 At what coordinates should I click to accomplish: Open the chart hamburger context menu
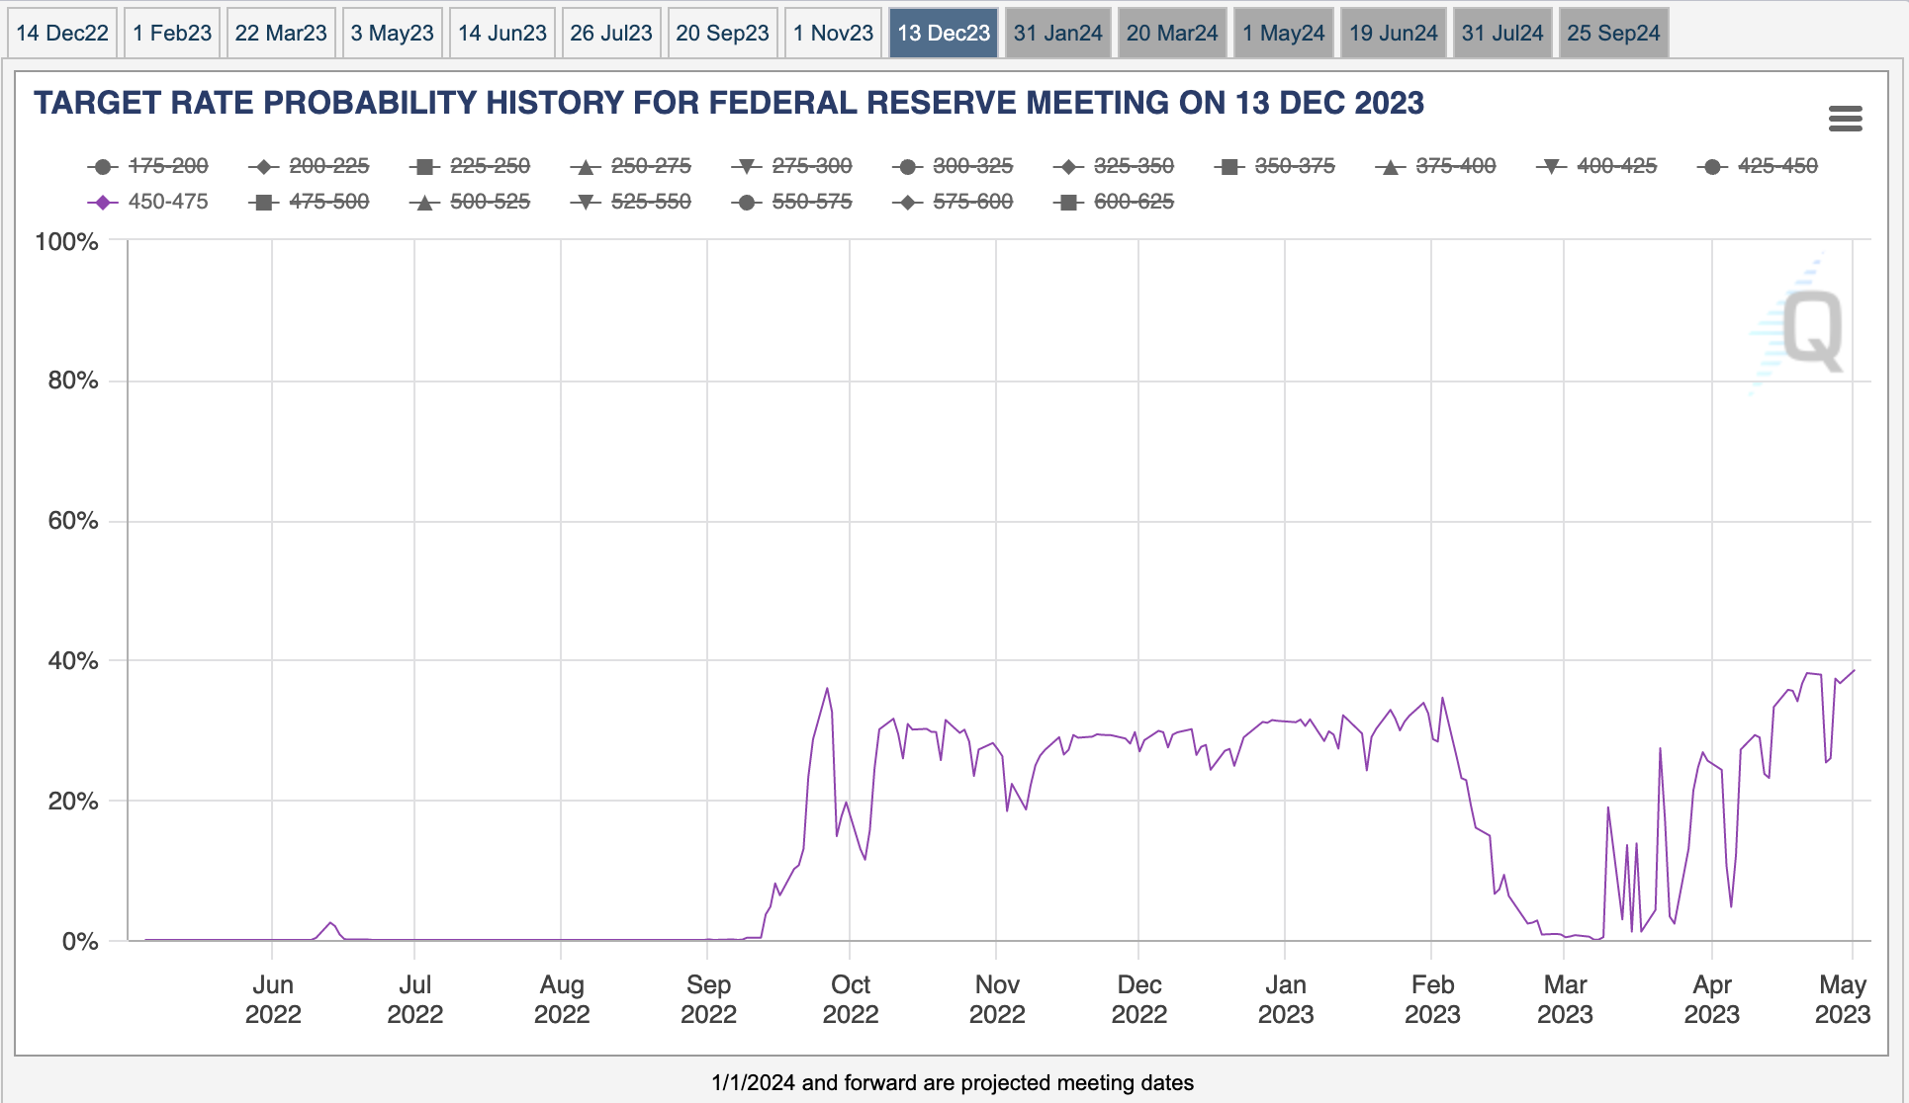(x=1845, y=120)
